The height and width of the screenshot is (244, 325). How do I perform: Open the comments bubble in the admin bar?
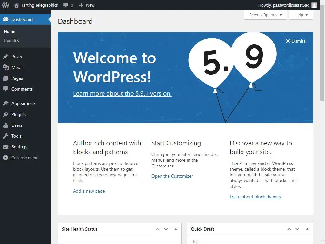point(66,5)
